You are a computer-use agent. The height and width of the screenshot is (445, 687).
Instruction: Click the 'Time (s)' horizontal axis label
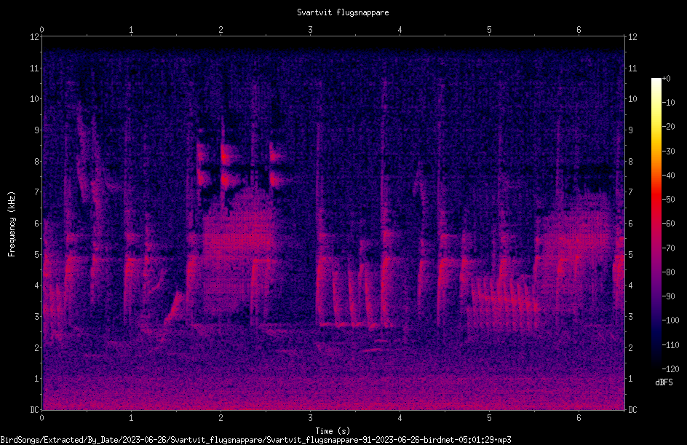point(333,431)
